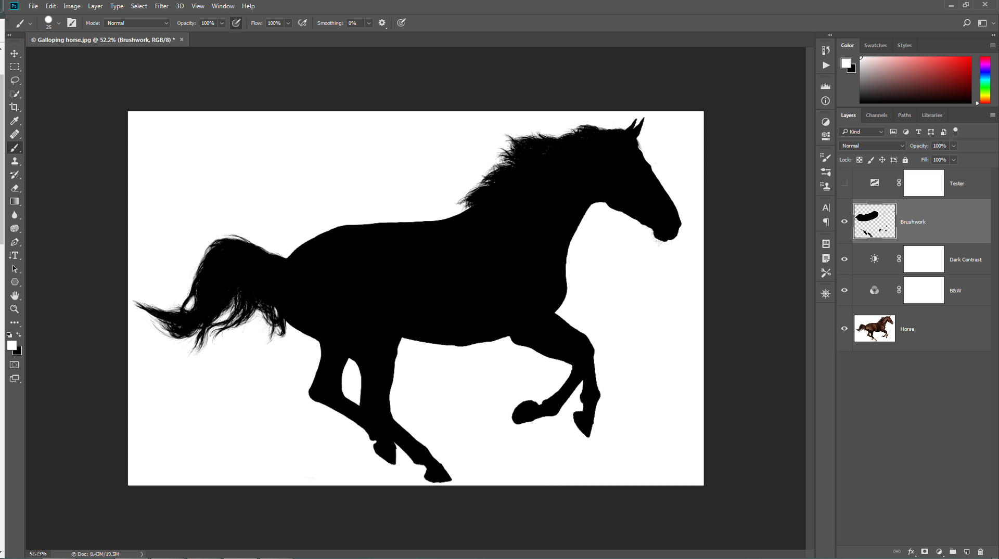Open the Histogram panel icon
This screenshot has height=559, width=999.
825,86
